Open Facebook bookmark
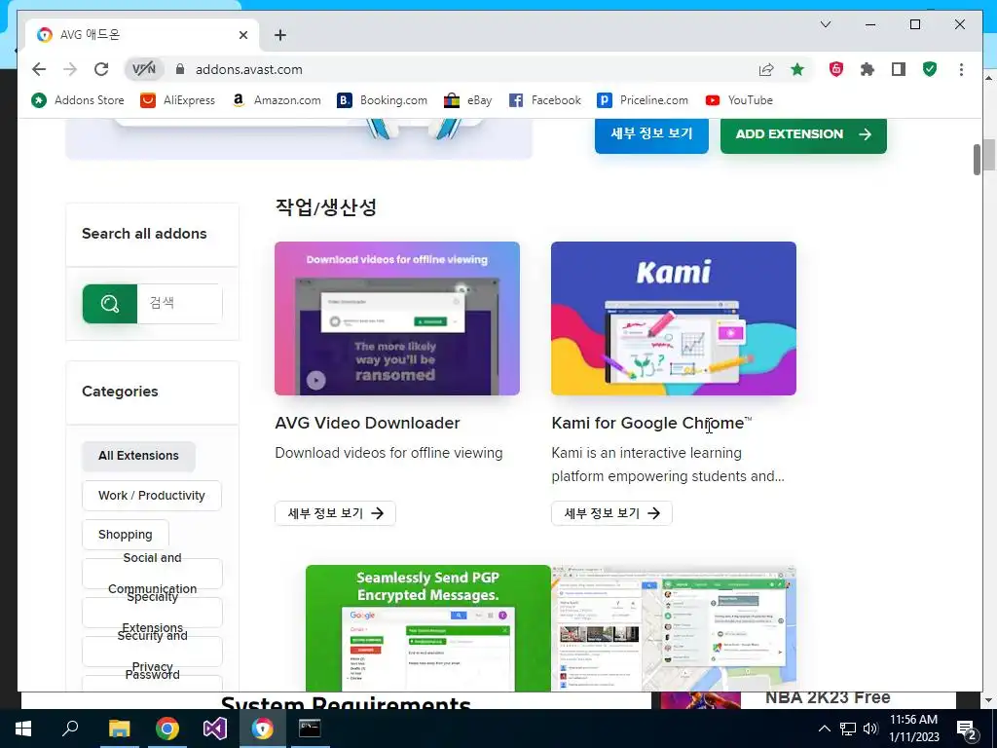 coord(545,100)
